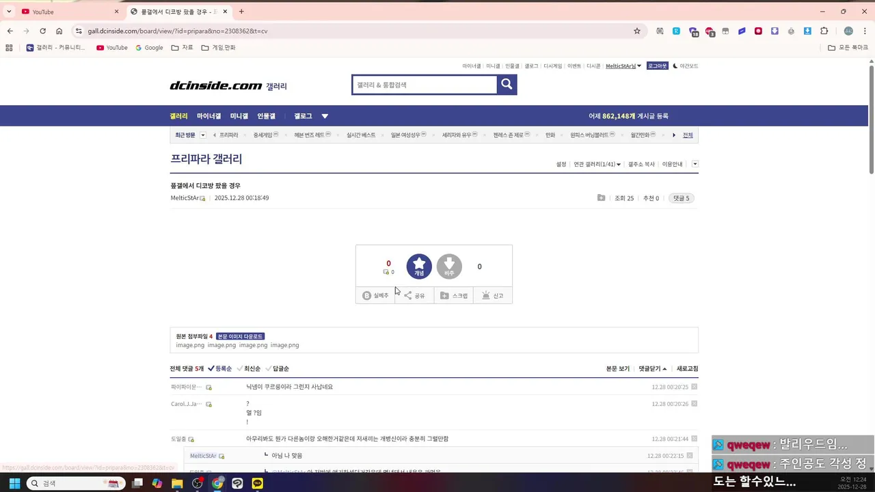Click the 새로고침 comments refresh link
875x492 pixels.
click(x=687, y=368)
